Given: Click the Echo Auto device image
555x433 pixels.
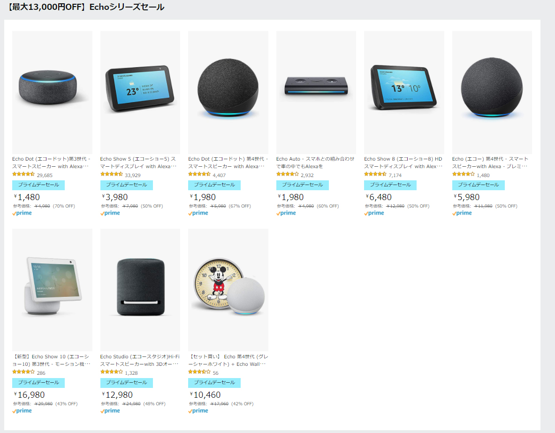Looking at the screenshot, I should point(316,92).
